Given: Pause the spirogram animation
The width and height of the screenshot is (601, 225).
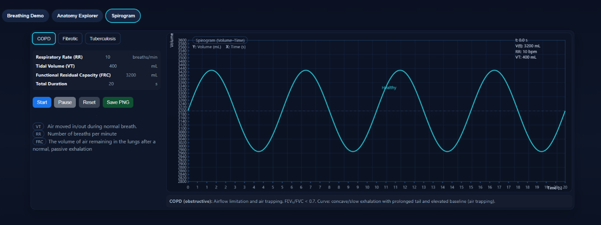Looking at the screenshot, I should point(65,102).
